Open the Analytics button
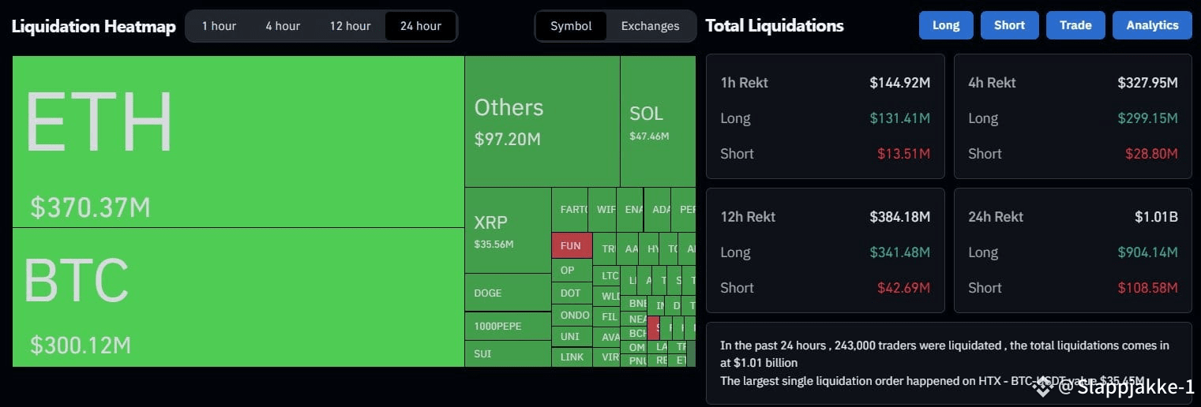1201x407 pixels. [x=1152, y=25]
